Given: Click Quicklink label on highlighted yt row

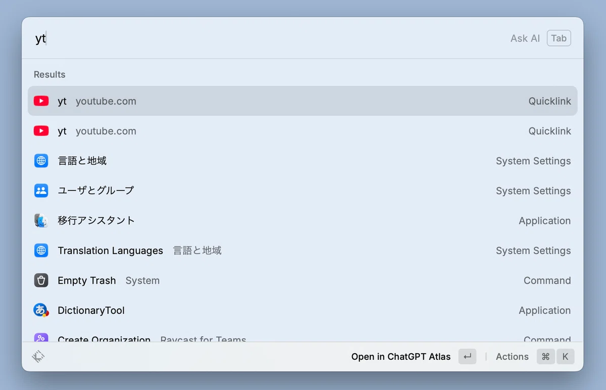Looking at the screenshot, I should 550,101.
